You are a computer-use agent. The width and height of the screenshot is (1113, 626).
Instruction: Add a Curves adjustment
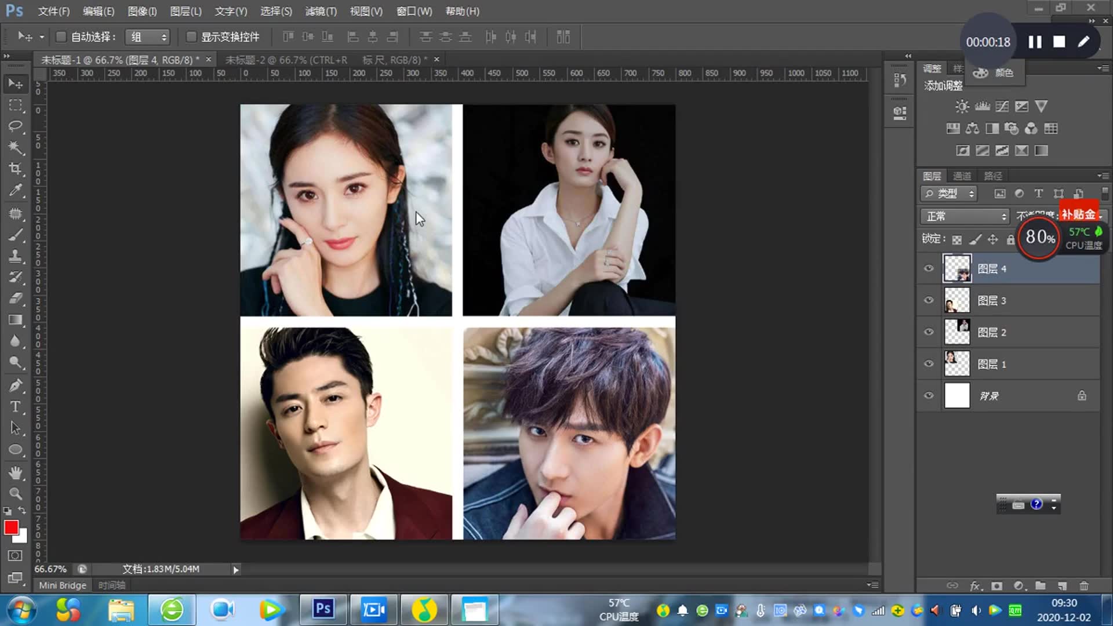pos(1002,107)
